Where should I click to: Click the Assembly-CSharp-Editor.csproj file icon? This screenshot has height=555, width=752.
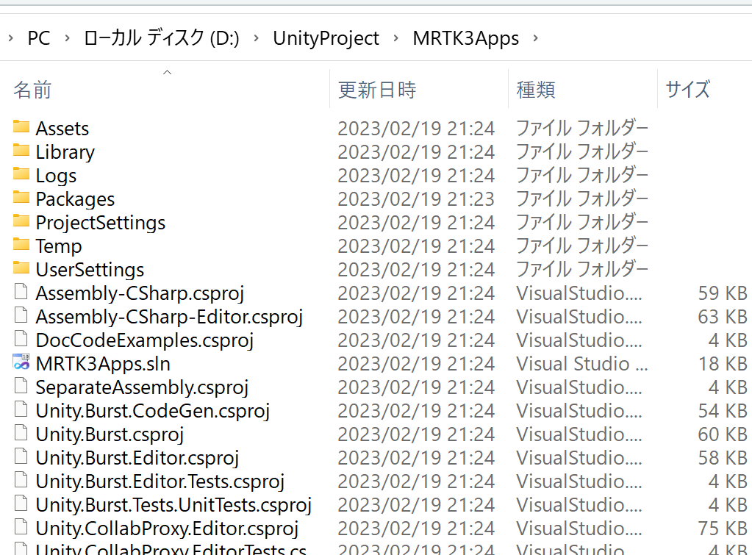tap(21, 315)
